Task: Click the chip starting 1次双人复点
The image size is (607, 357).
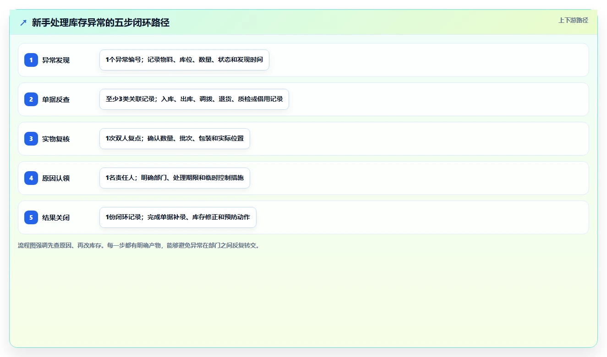Action: pos(175,139)
